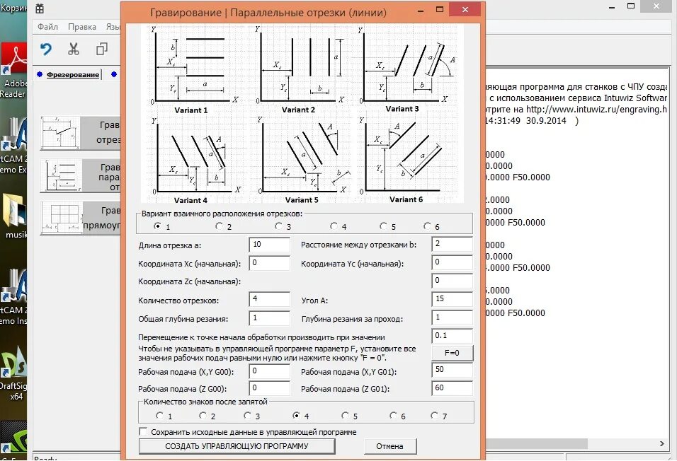Image resolution: width=677 pixels, height=461 pixels.
Task: Click Угол A input field
Action: click(452, 299)
